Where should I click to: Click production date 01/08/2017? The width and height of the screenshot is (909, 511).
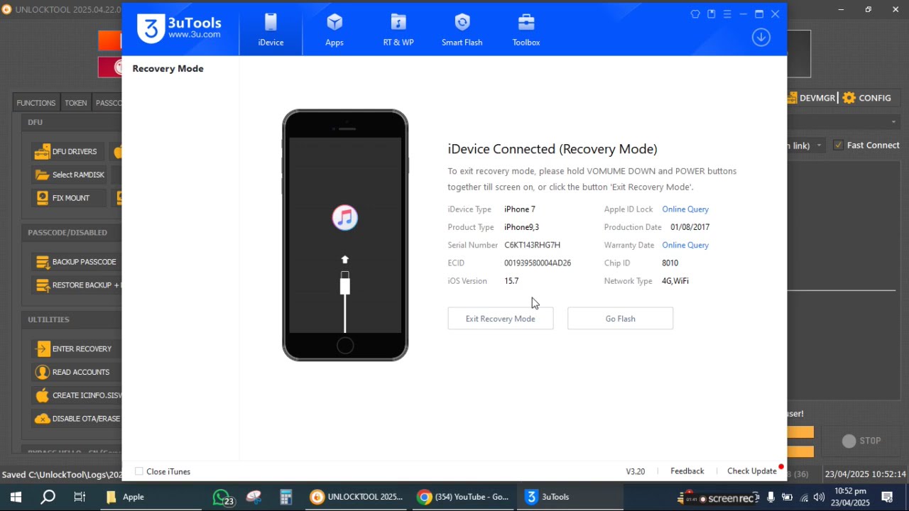coord(690,227)
